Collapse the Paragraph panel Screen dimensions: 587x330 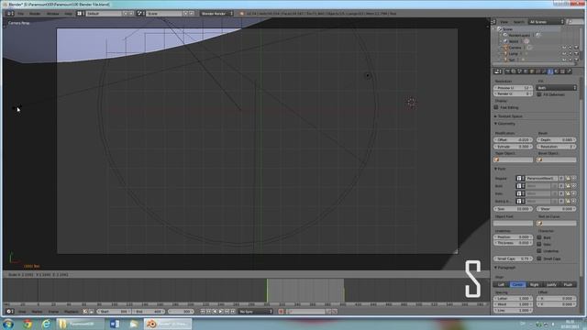(496, 268)
